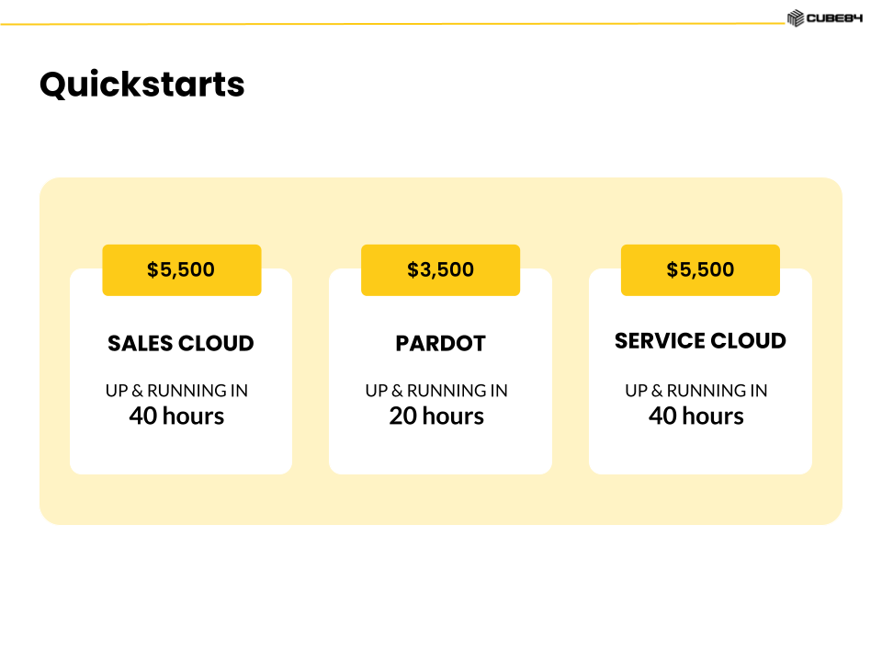The width and height of the screenshot is (882, 662).
Task: Click the yellow header divider line
Action: [392, 24]
